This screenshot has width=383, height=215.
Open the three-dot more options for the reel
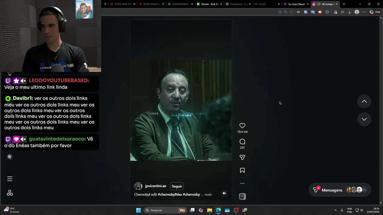pyautogui.click(x=242, y=183)
